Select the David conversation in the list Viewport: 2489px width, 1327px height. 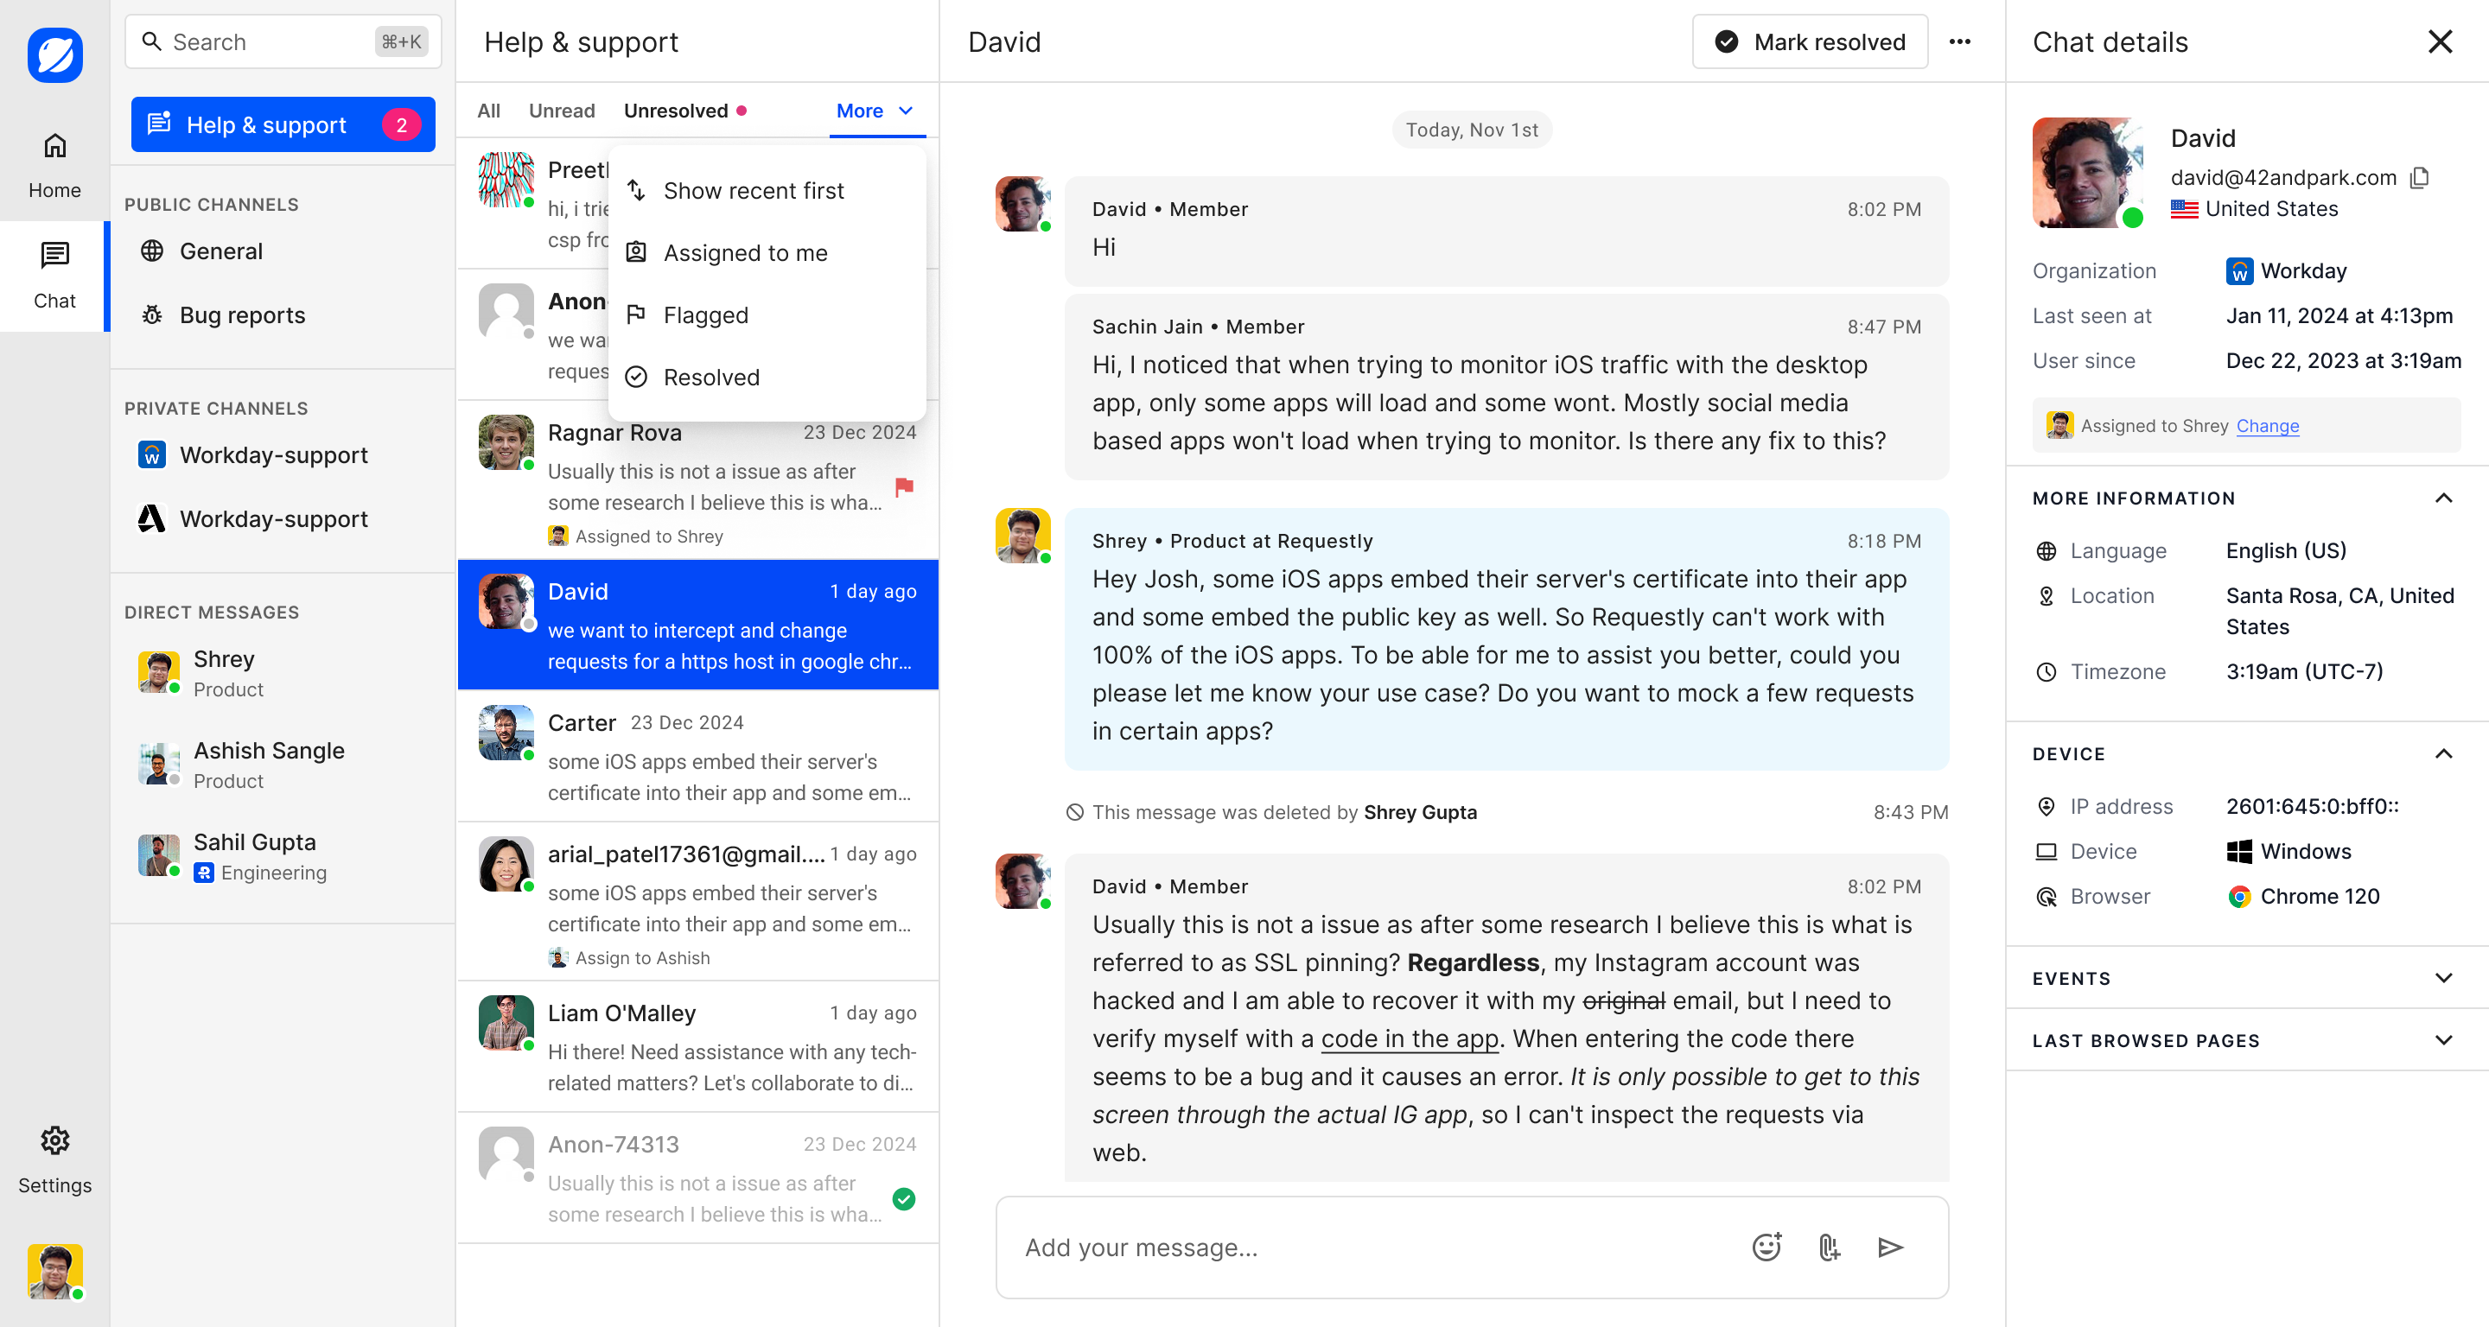[x=697, y=625]
